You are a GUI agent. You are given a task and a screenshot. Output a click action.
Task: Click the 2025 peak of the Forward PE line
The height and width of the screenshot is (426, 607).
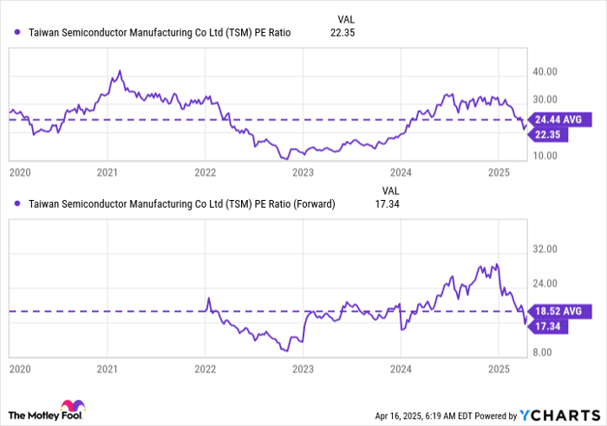pyautogui.click(x=496, y=264)
